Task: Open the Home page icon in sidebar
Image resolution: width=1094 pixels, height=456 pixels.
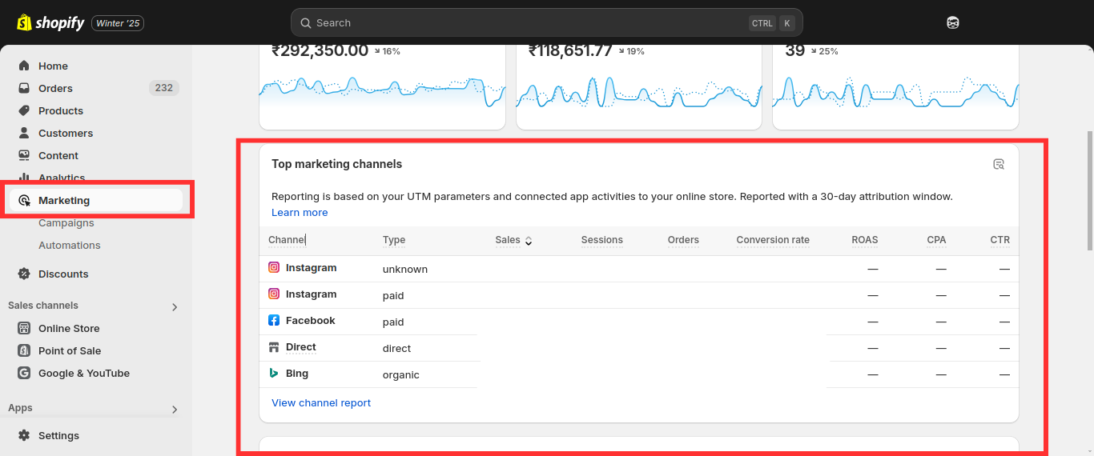Action: [24, 66]
